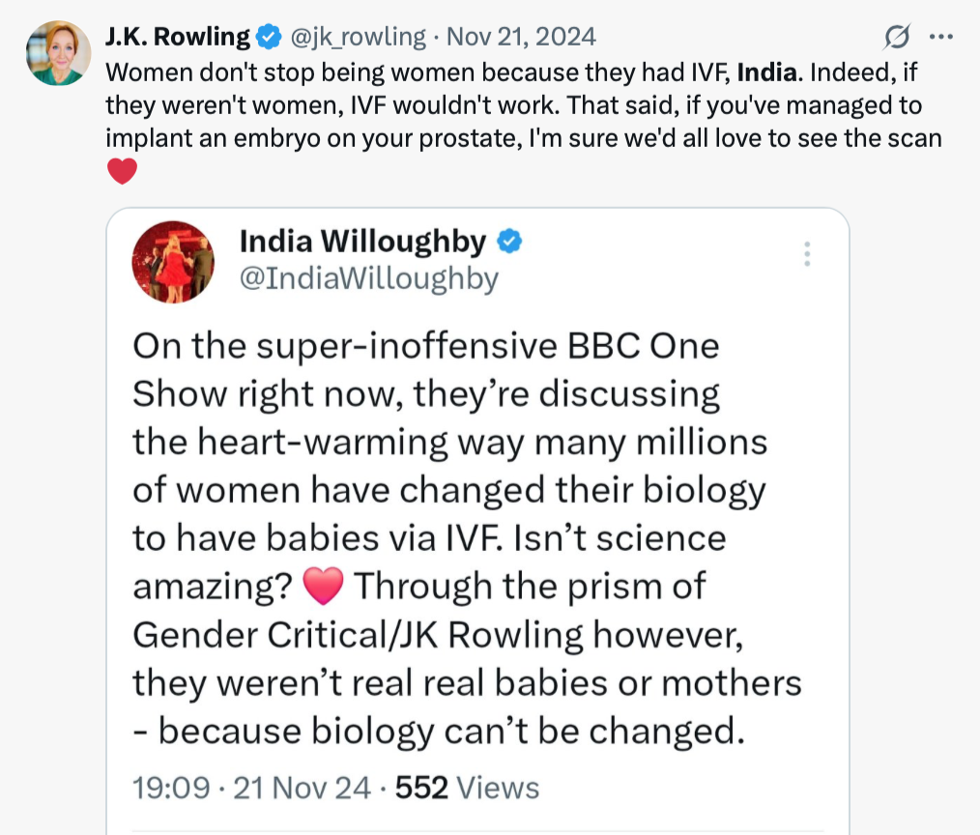Click the bold India mention in the post
Viewport: 980px width, 835px height.
(768, 71)
